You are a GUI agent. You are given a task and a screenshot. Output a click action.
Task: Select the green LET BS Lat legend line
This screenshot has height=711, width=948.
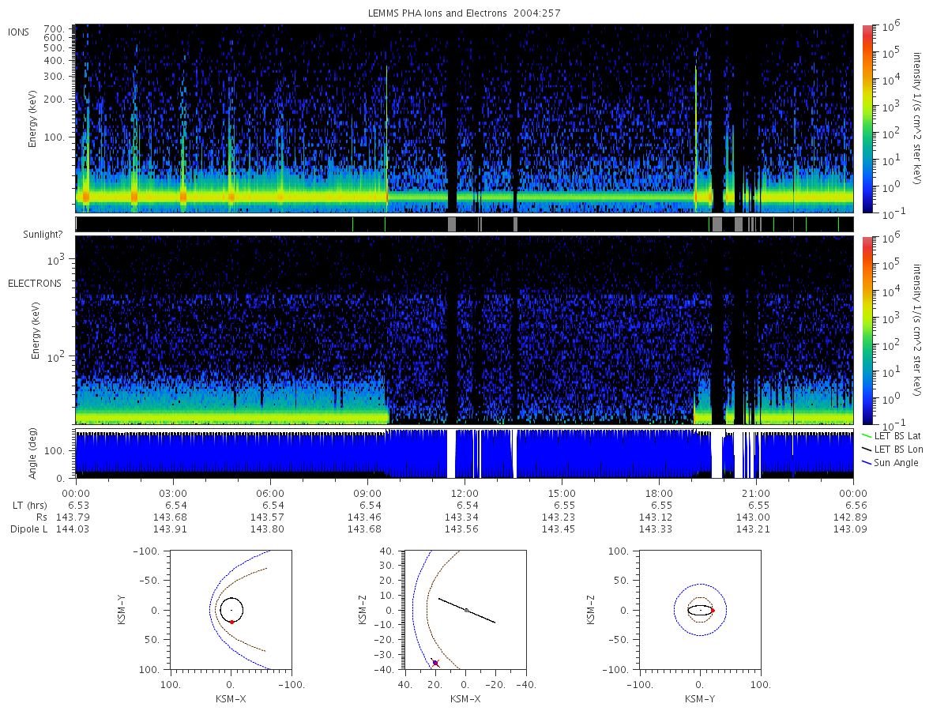tap(867, 435)
